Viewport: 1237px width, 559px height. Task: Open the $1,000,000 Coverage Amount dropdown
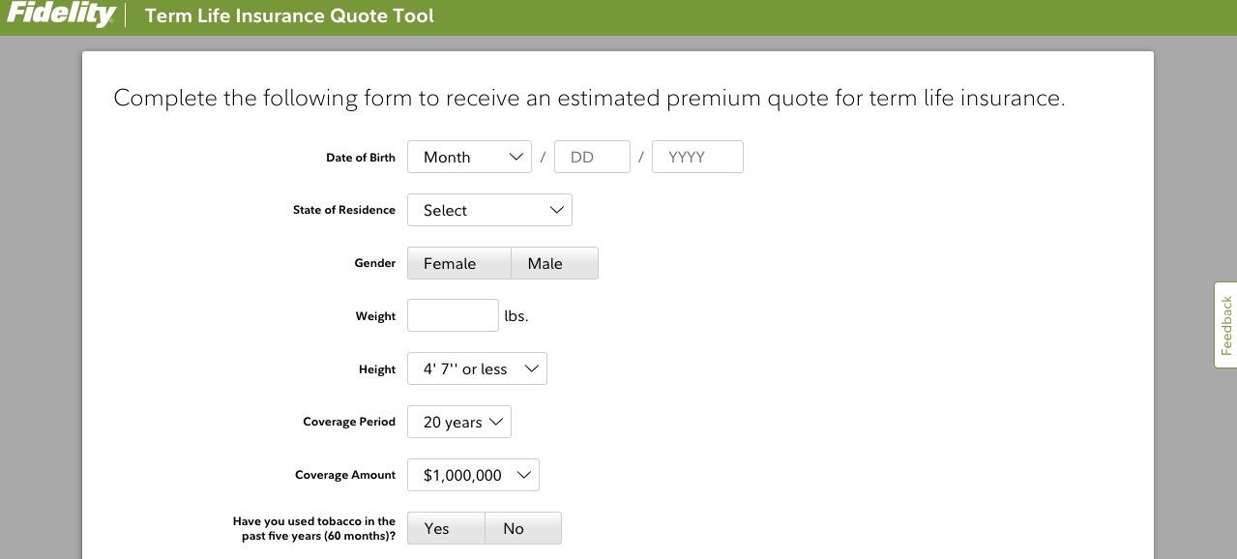pos(473,475)
